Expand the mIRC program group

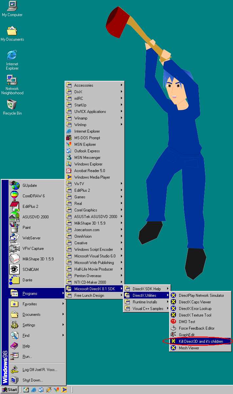click(x=95, y=98)
